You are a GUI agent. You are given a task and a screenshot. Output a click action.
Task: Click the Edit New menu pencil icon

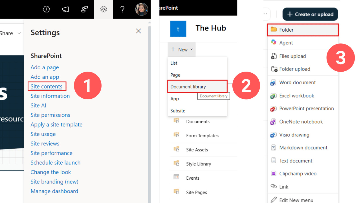click(x=274, y=200)
